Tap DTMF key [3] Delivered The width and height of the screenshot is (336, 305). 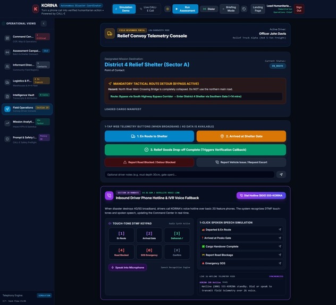pyautogui.click(x=177, y=235)
